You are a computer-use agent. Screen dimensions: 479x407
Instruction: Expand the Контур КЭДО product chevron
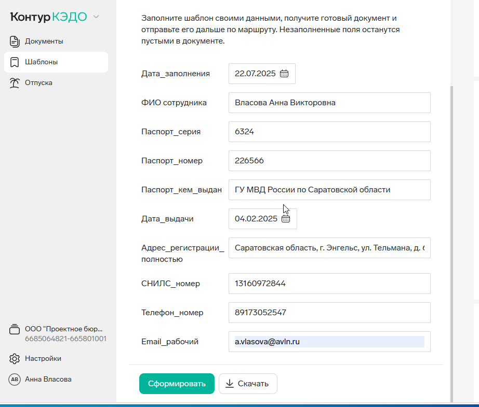tap(96, 17)
